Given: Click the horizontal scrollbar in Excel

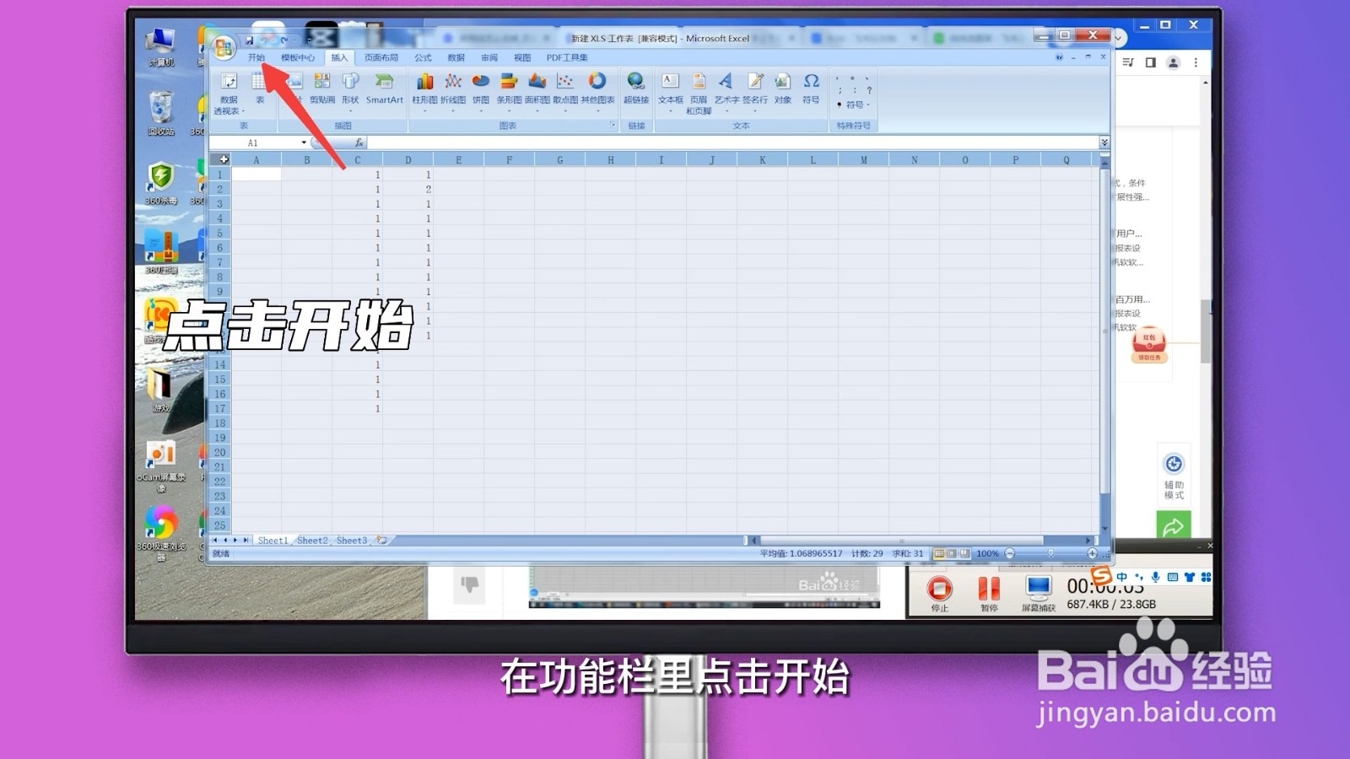Looking at the screenshot, I should pyautogui.click(x=901, y=541).
